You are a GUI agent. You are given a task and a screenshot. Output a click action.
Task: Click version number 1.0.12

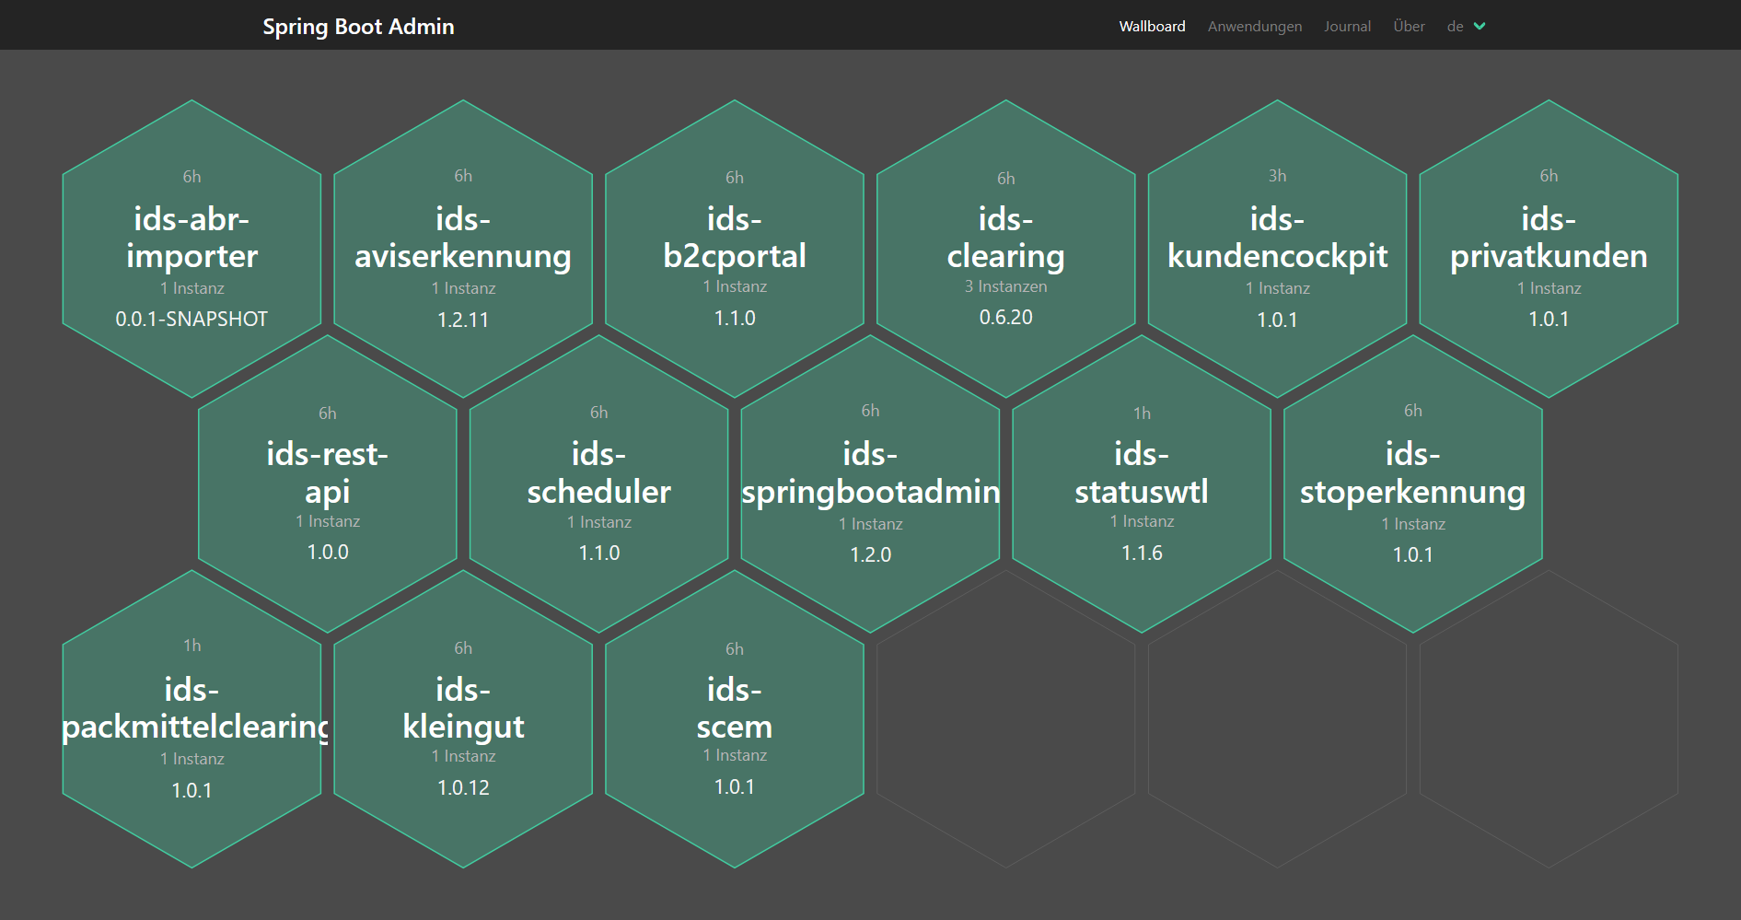click(x=463, y=787)
